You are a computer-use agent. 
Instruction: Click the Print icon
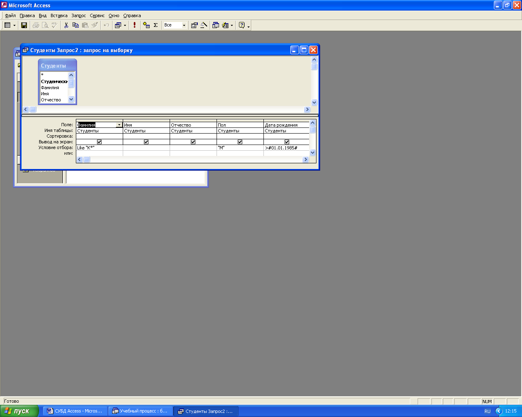coord(36,25)
